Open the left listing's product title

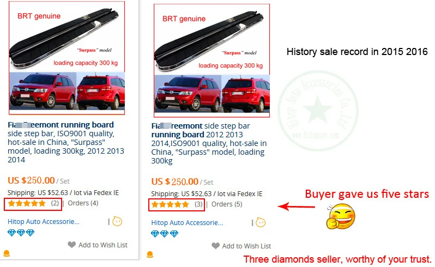pos(61,125)
